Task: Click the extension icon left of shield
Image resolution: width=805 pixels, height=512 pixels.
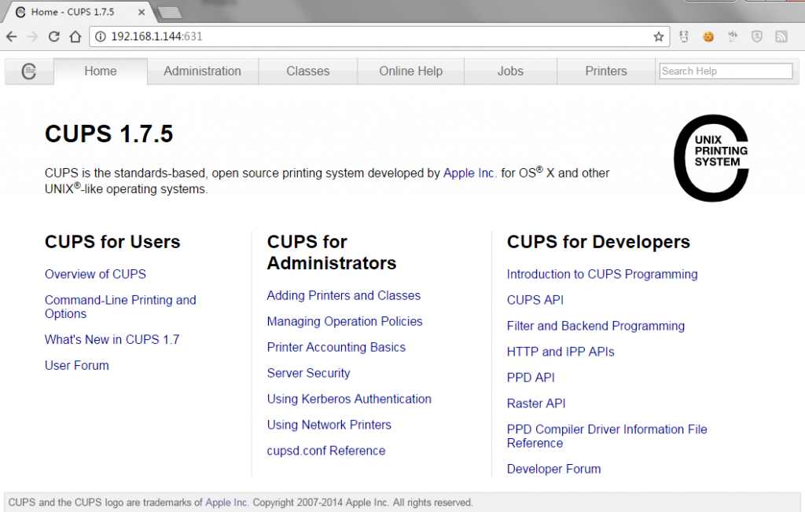Action: pos(733,36)
